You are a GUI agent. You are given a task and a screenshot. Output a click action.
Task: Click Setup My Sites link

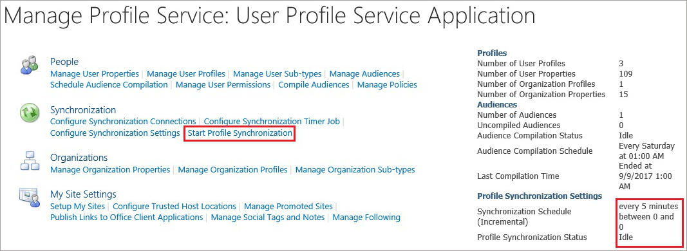[77, 206]
